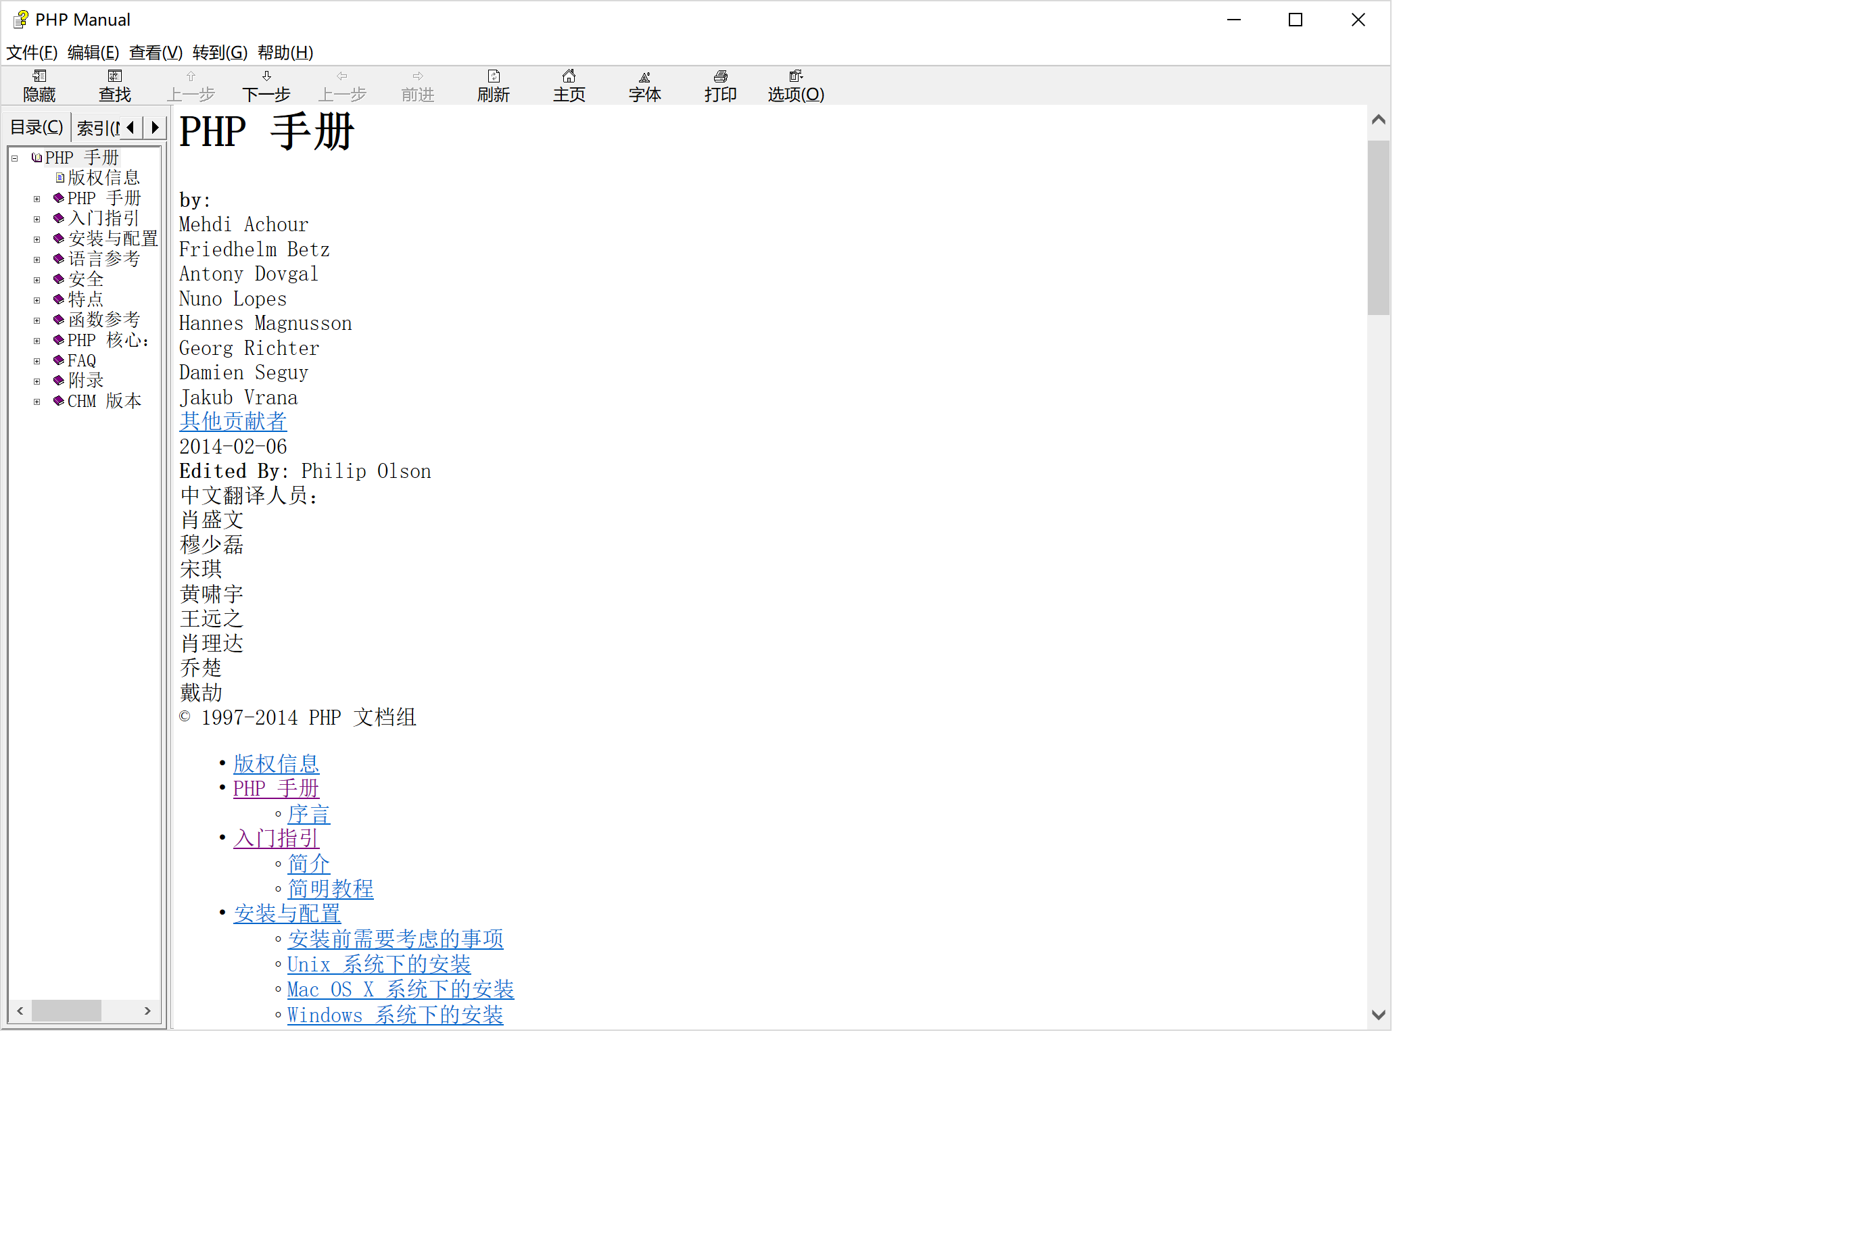Open the 版权信息 link in the content
The image size is (1850, 1233).
coord(276,765)
